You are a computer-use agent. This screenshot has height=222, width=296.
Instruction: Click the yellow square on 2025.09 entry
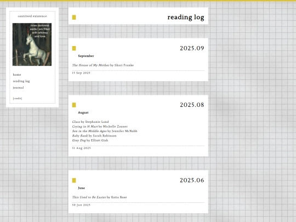click(74, 48)
